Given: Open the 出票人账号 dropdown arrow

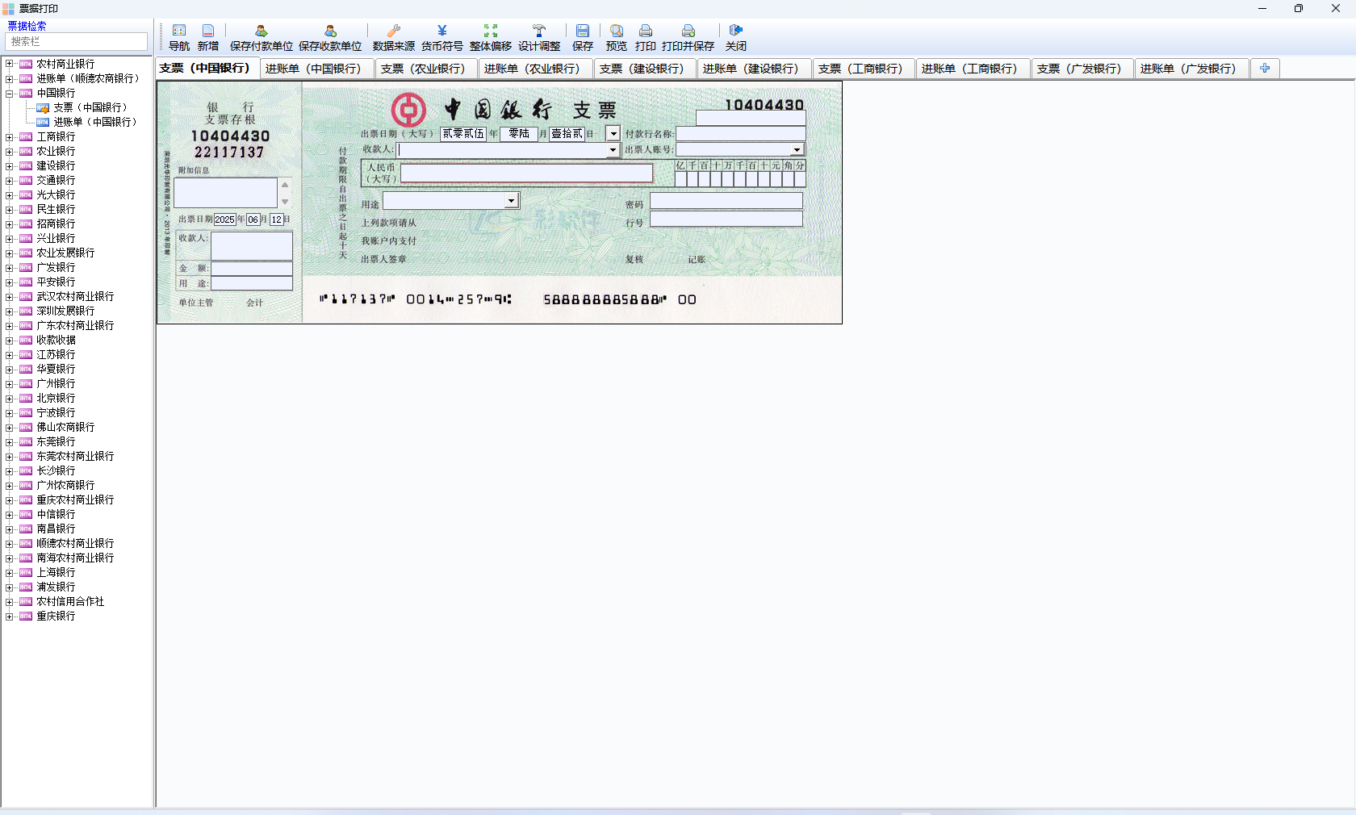Looking at the screenshot, I should pos(797,149).
